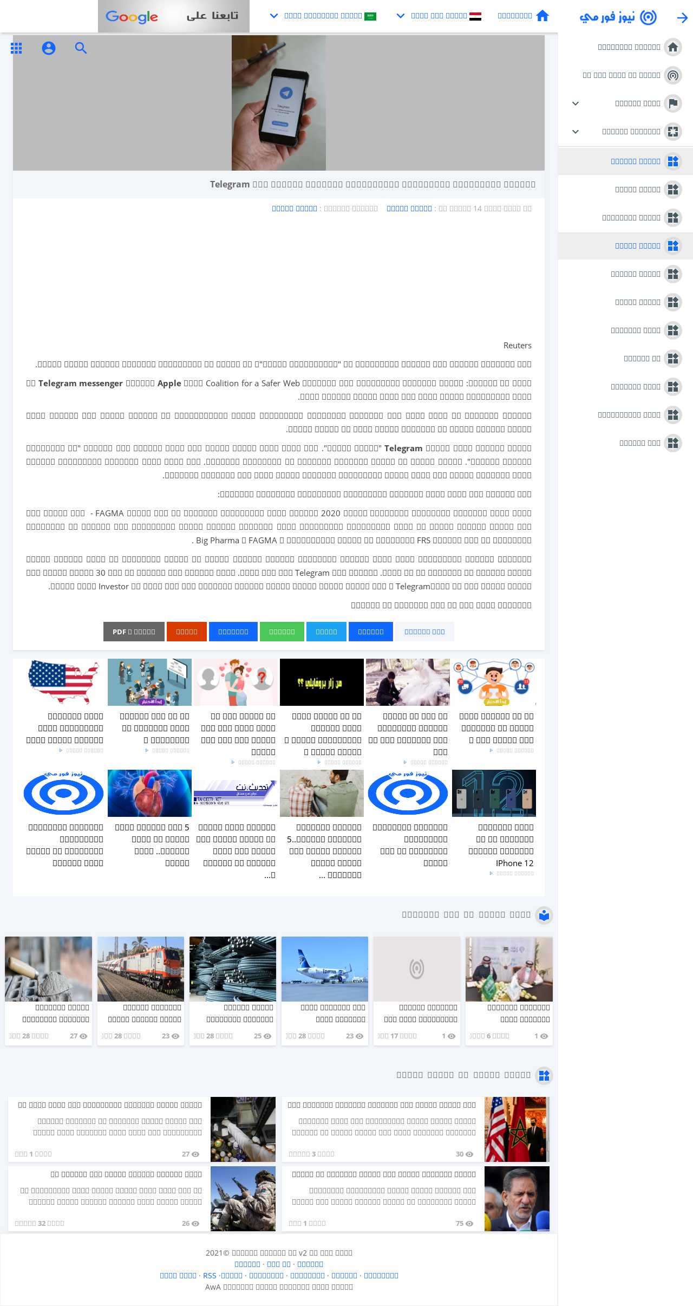Click the bold Telegram messenger text
The height and width of the screenshot is (1306, 693).
(x=81, y=384)
